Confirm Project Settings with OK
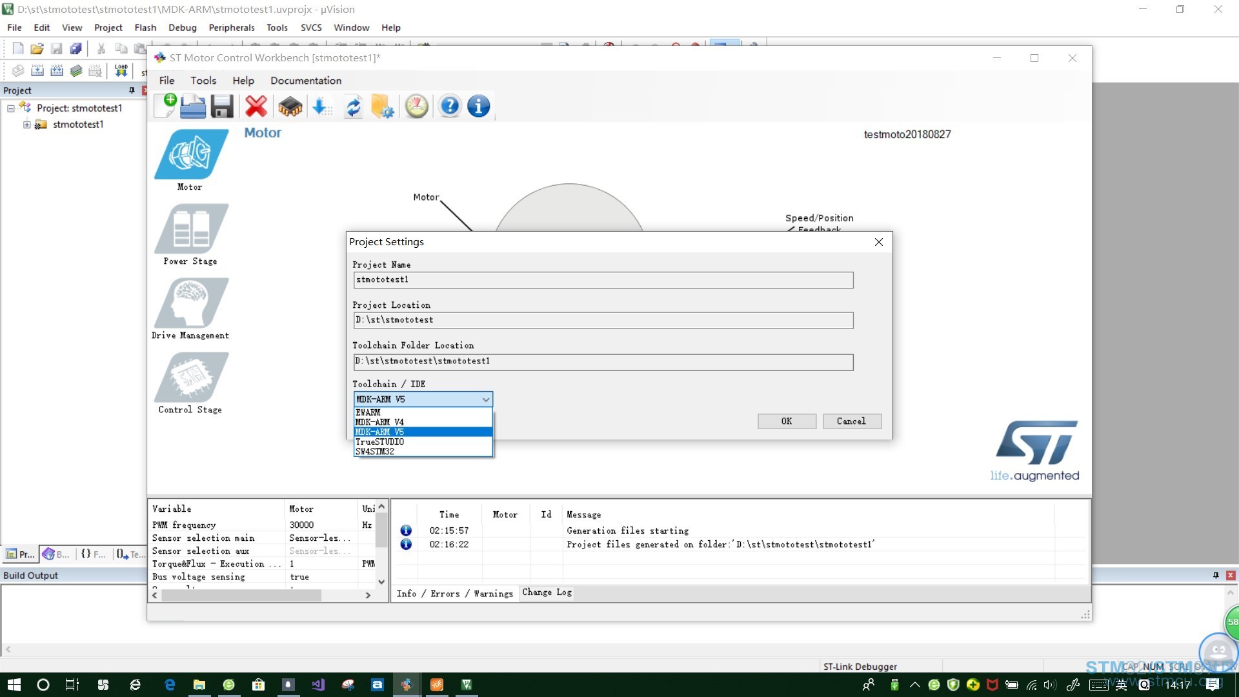 pyautogui.click(x=787, y=421)
